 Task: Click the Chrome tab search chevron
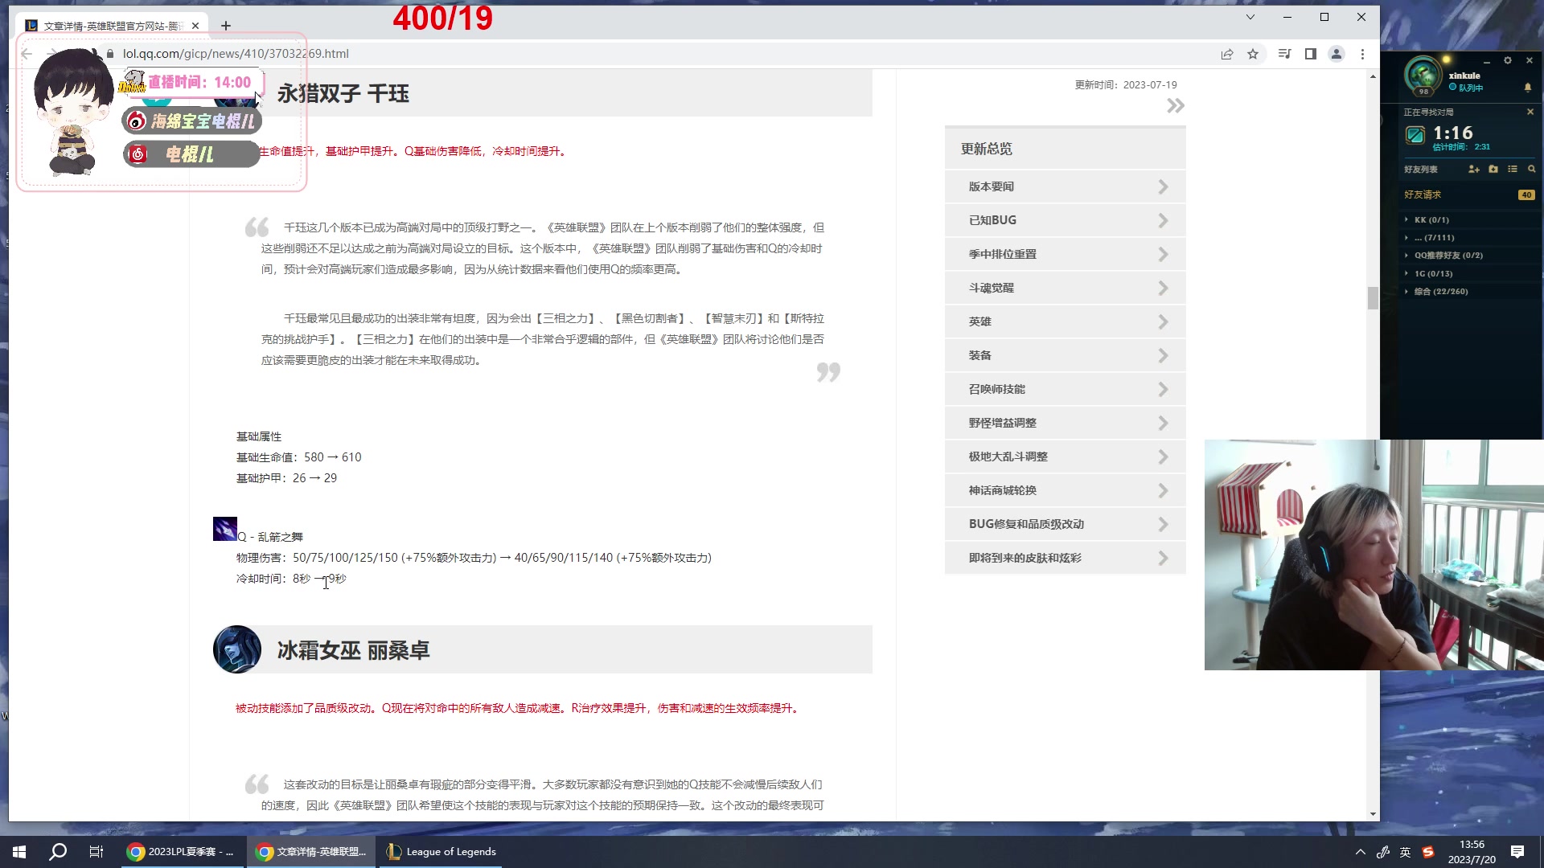[x=1250, y=17]
